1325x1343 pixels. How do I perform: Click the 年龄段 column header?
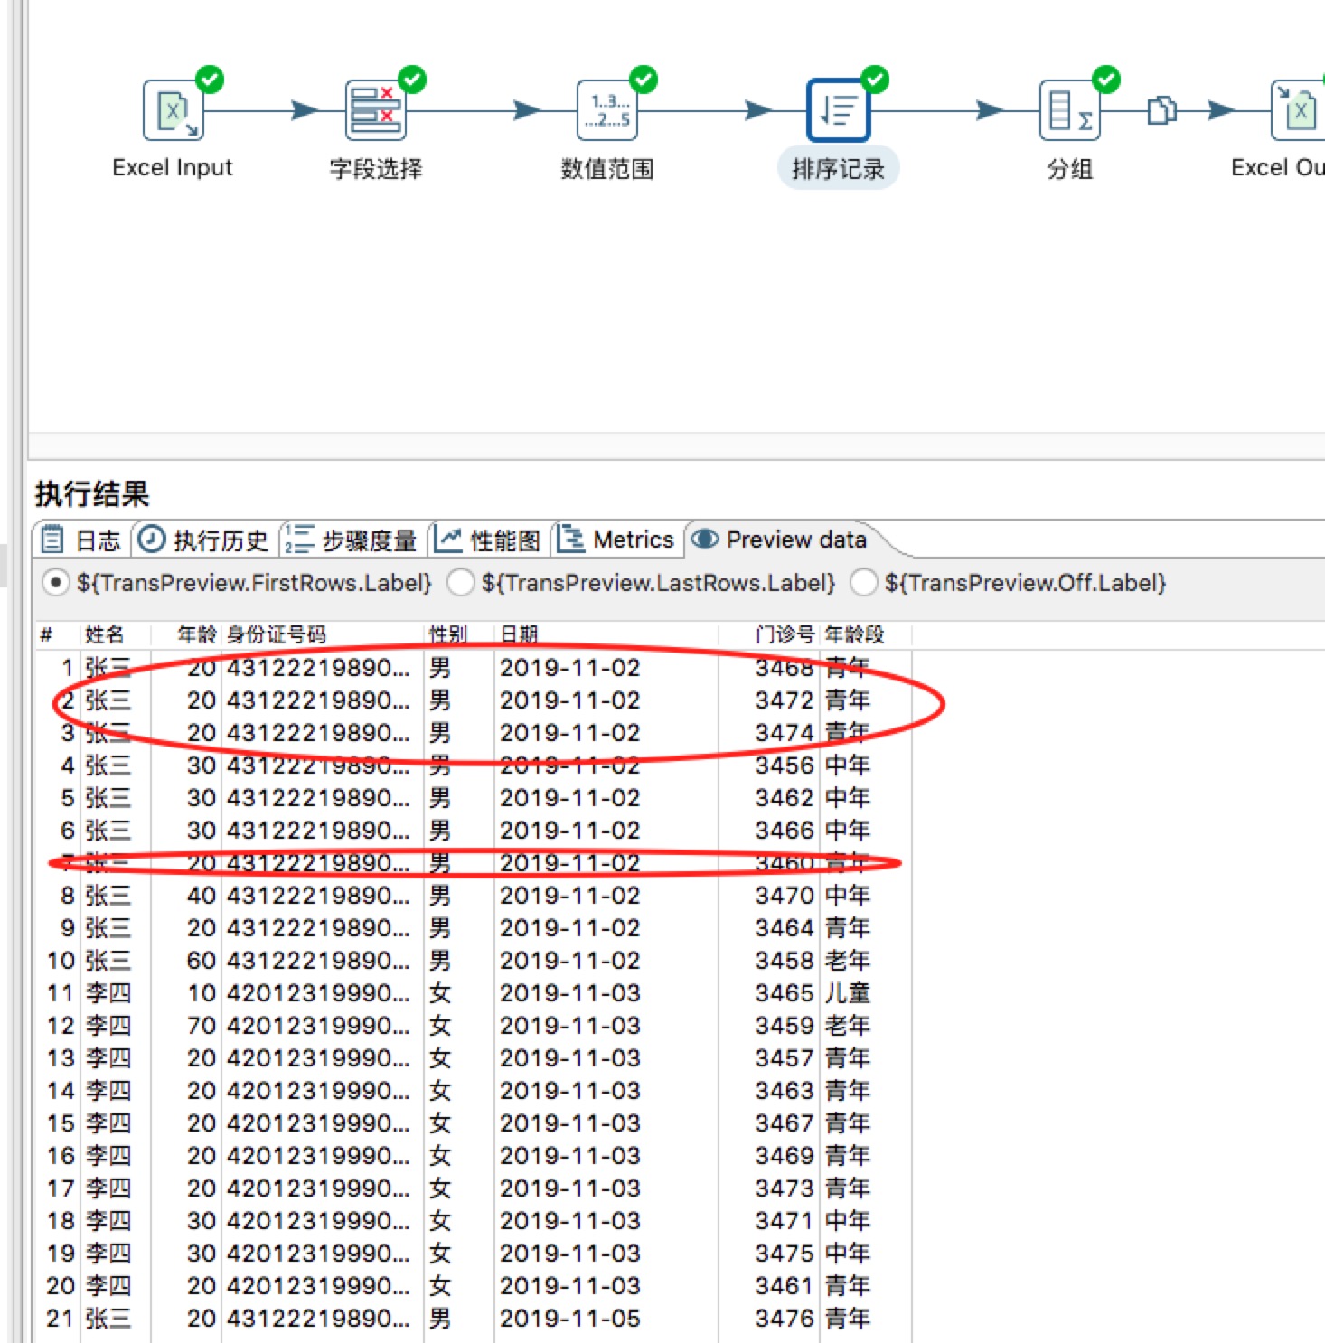coord(854,634)
